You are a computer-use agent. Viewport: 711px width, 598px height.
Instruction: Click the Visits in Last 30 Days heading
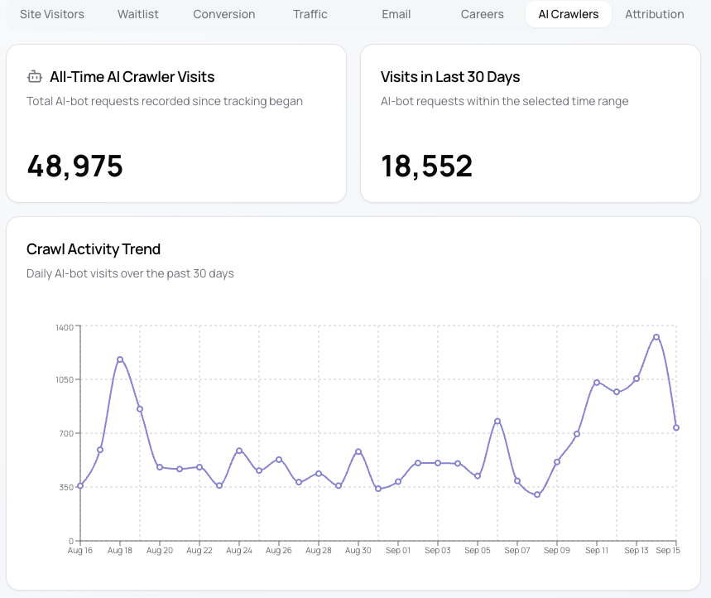450,77
